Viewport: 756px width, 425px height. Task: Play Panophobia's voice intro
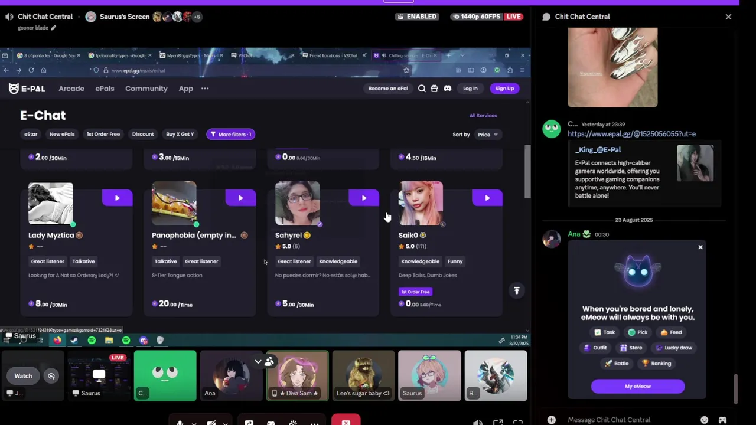[x=240, y=198]
